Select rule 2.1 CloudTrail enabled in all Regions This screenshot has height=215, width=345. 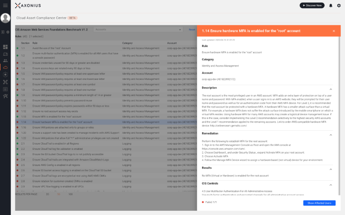tap(106, 144)
